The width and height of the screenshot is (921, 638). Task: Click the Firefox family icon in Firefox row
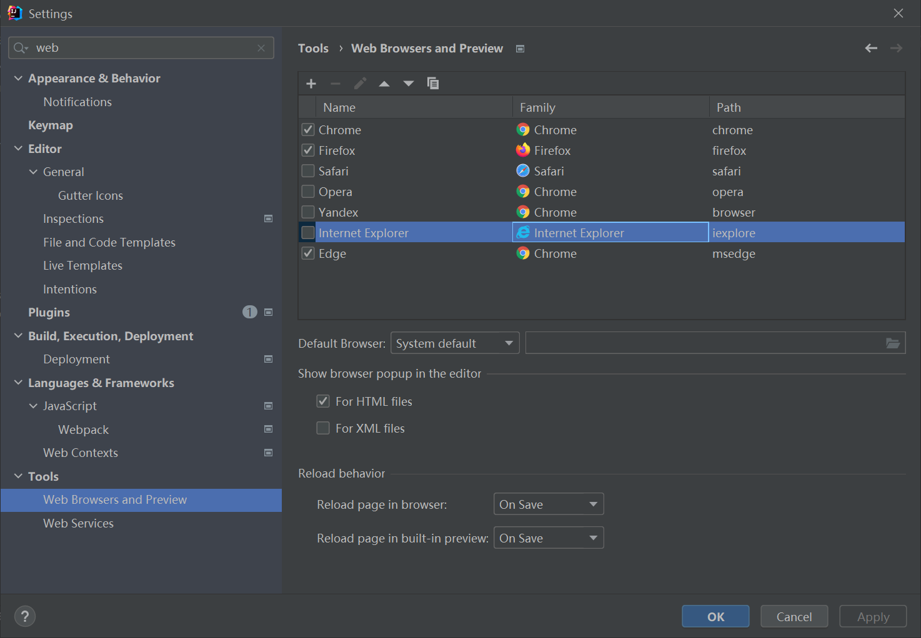[x=523, y=150]
